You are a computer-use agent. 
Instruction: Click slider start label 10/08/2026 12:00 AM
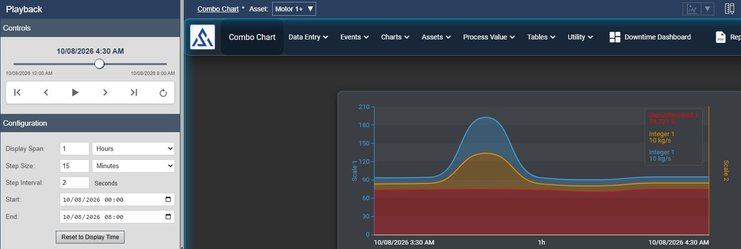(29, 73)
